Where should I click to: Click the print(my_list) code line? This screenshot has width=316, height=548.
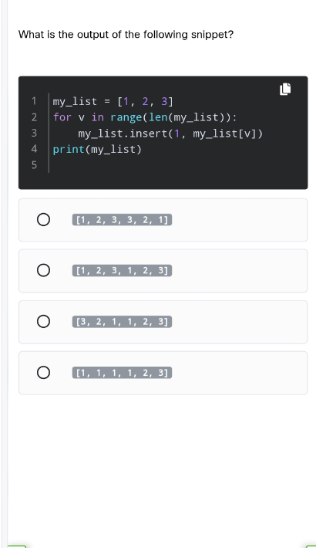click(x=97, y=150)
